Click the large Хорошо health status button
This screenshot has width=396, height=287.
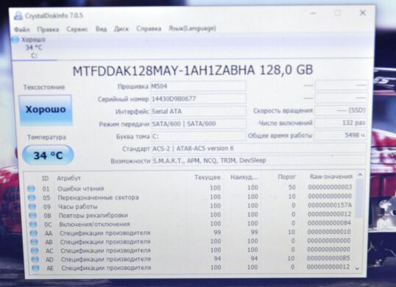click(46, 110)
